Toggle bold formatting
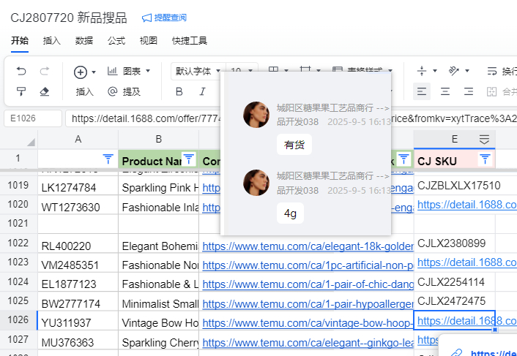 179,91
